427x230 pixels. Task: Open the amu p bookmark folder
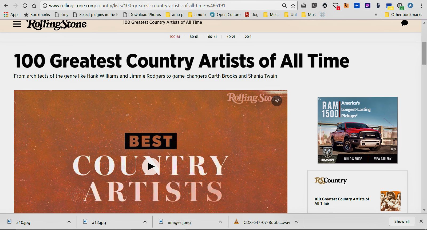tap(175, 15)
